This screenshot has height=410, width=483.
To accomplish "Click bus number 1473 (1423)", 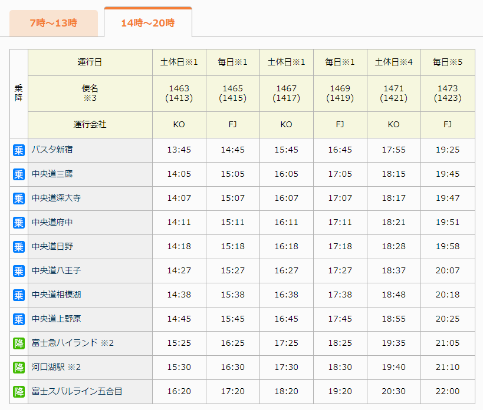I will pos(448,94).
